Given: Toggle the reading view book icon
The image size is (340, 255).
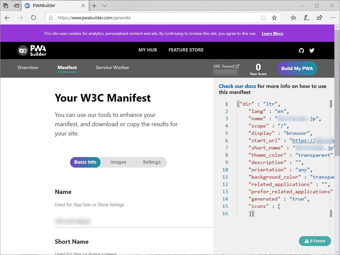Looking at the screenshot, I should (x=264, y=18).
